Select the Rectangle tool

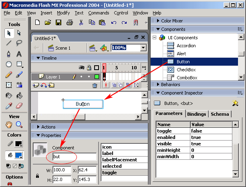(x=20, y=64)
